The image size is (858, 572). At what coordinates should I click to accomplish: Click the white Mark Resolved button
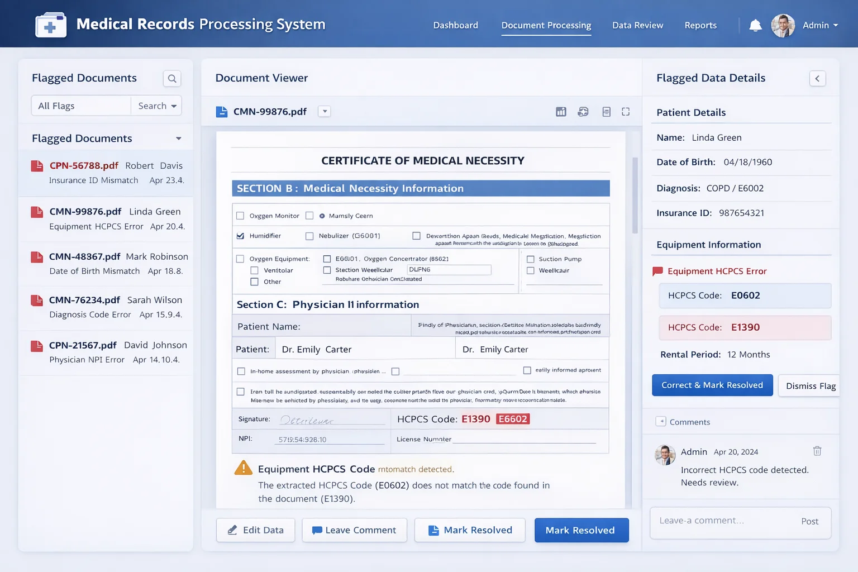(x=470, y=530)
